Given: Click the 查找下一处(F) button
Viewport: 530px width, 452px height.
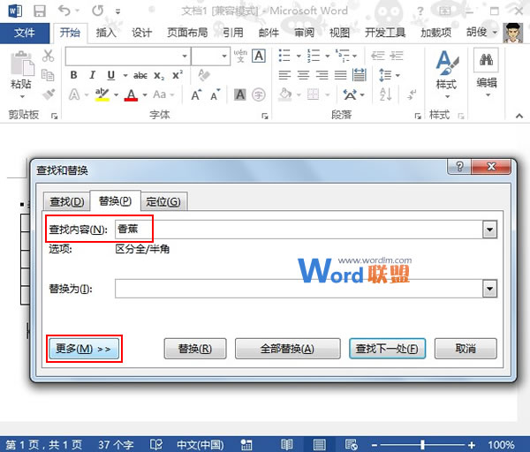Looking at the screenshot, I should 387,349.
